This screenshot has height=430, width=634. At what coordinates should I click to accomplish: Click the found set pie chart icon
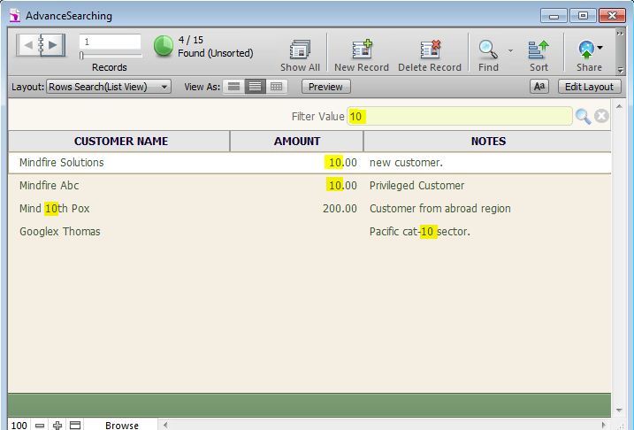point(164,46)
